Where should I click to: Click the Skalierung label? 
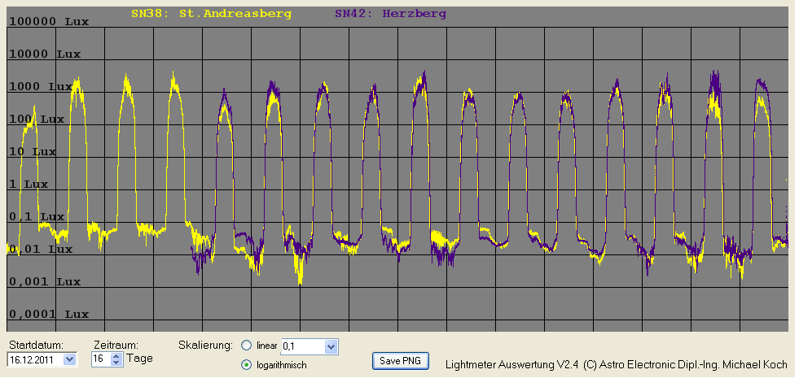click(x=205, y=345)
